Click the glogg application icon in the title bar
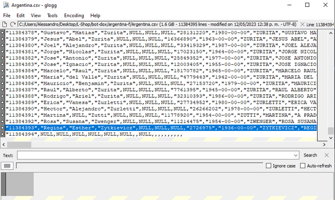This screenshot has height=200, width=335. tap(6, 5)
